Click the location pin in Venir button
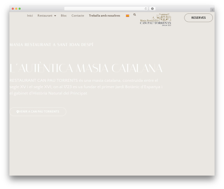Screen dimensions: 224x189 coord(17,112)
